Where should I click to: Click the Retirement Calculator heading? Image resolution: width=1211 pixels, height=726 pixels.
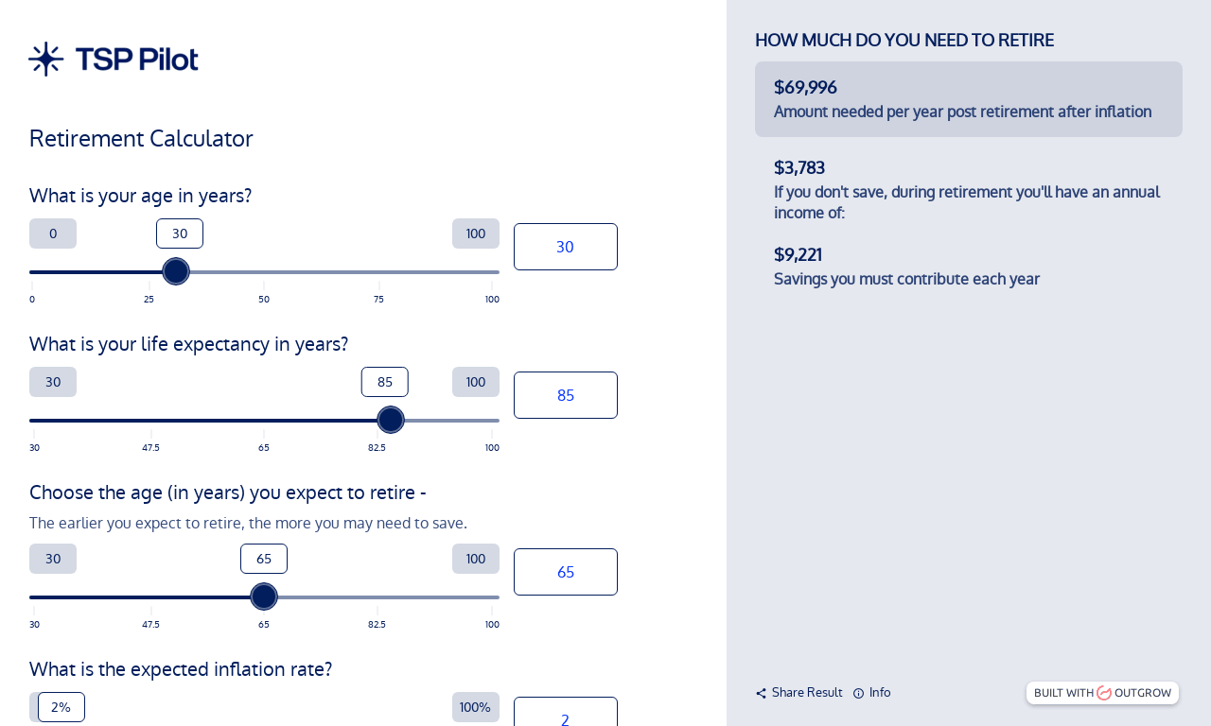[x=140, y=139]
